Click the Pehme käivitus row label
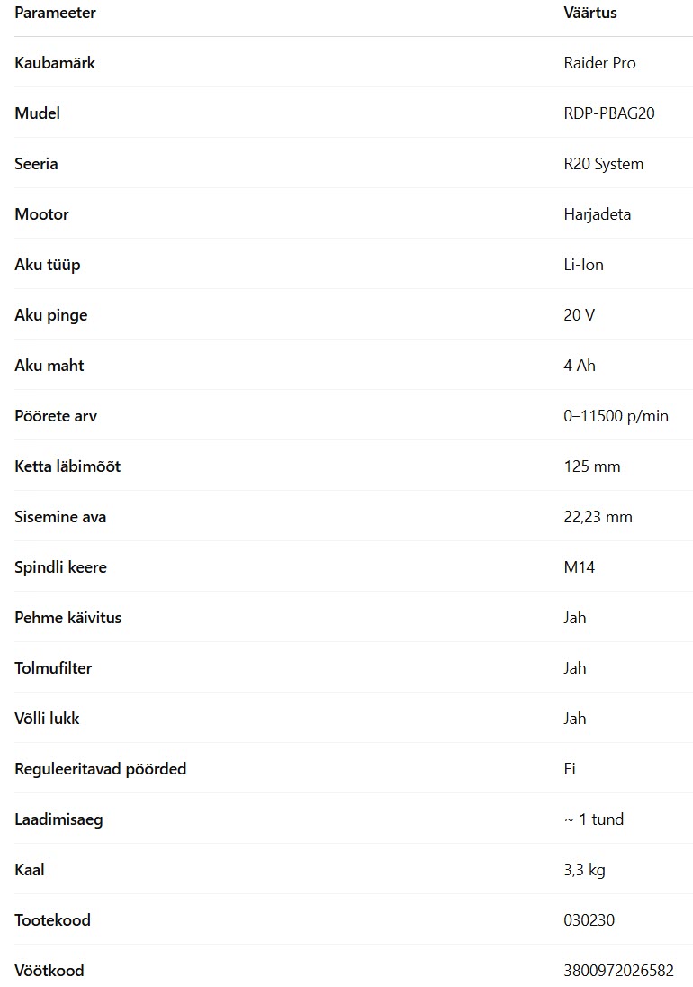 tap(67, 618)
